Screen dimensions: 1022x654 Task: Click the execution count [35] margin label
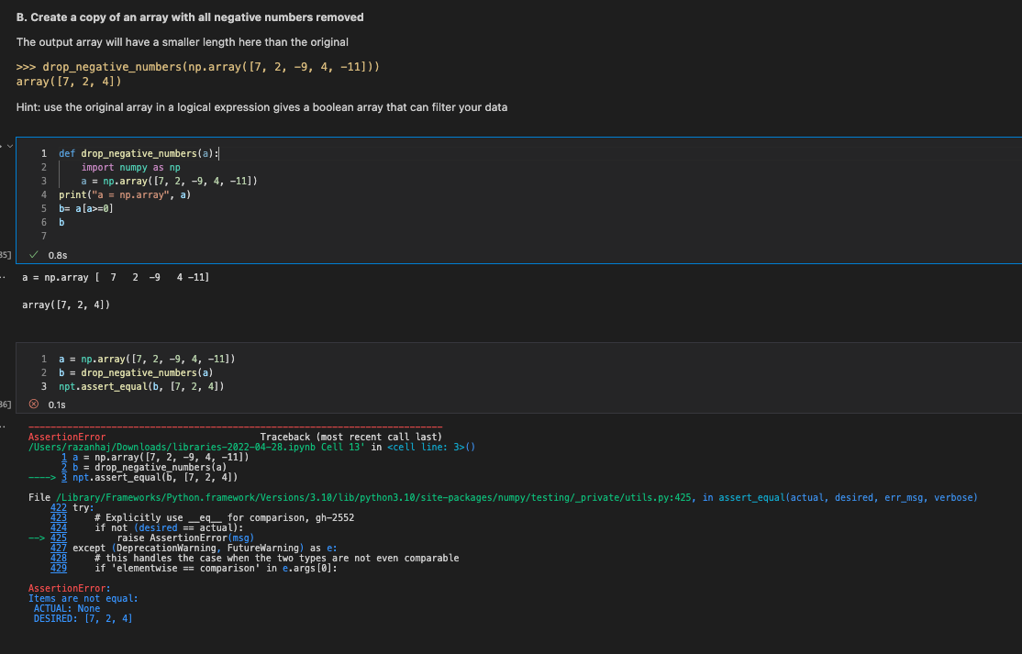(x=6, y=255)
